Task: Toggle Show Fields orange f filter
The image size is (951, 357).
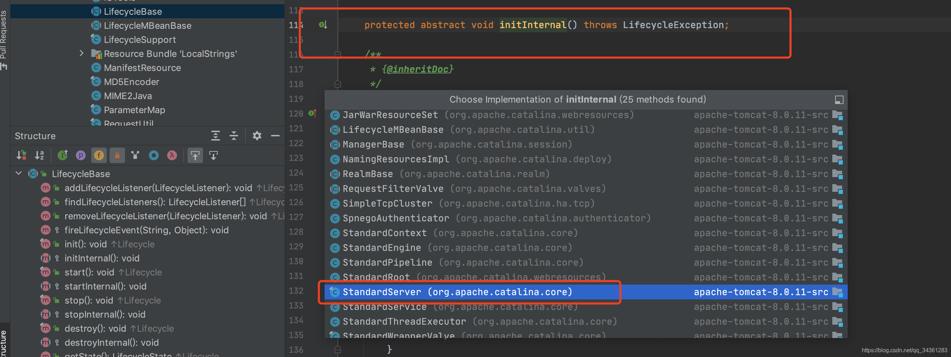Action: (x=99, y=156)
